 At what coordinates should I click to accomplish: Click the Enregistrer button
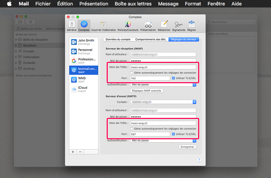tap(188, 147)
